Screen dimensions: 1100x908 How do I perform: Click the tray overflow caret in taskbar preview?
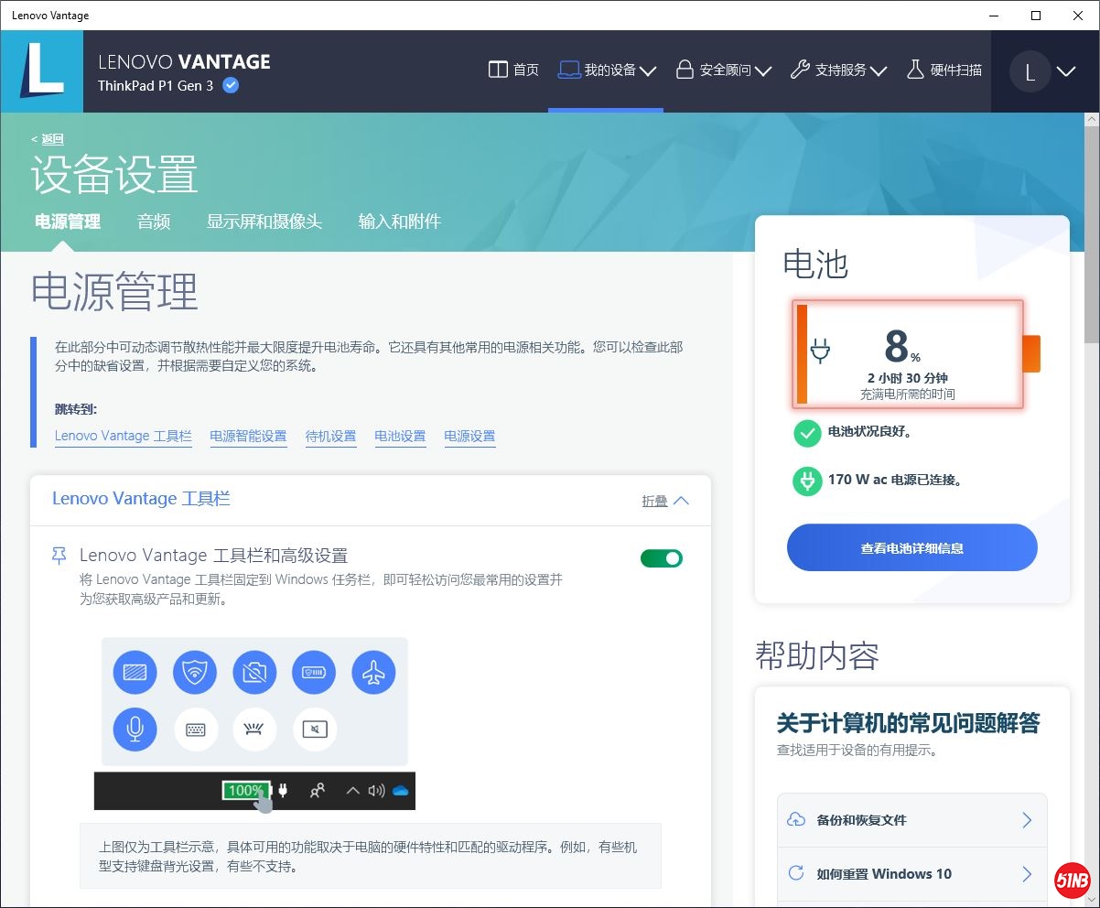352,791
